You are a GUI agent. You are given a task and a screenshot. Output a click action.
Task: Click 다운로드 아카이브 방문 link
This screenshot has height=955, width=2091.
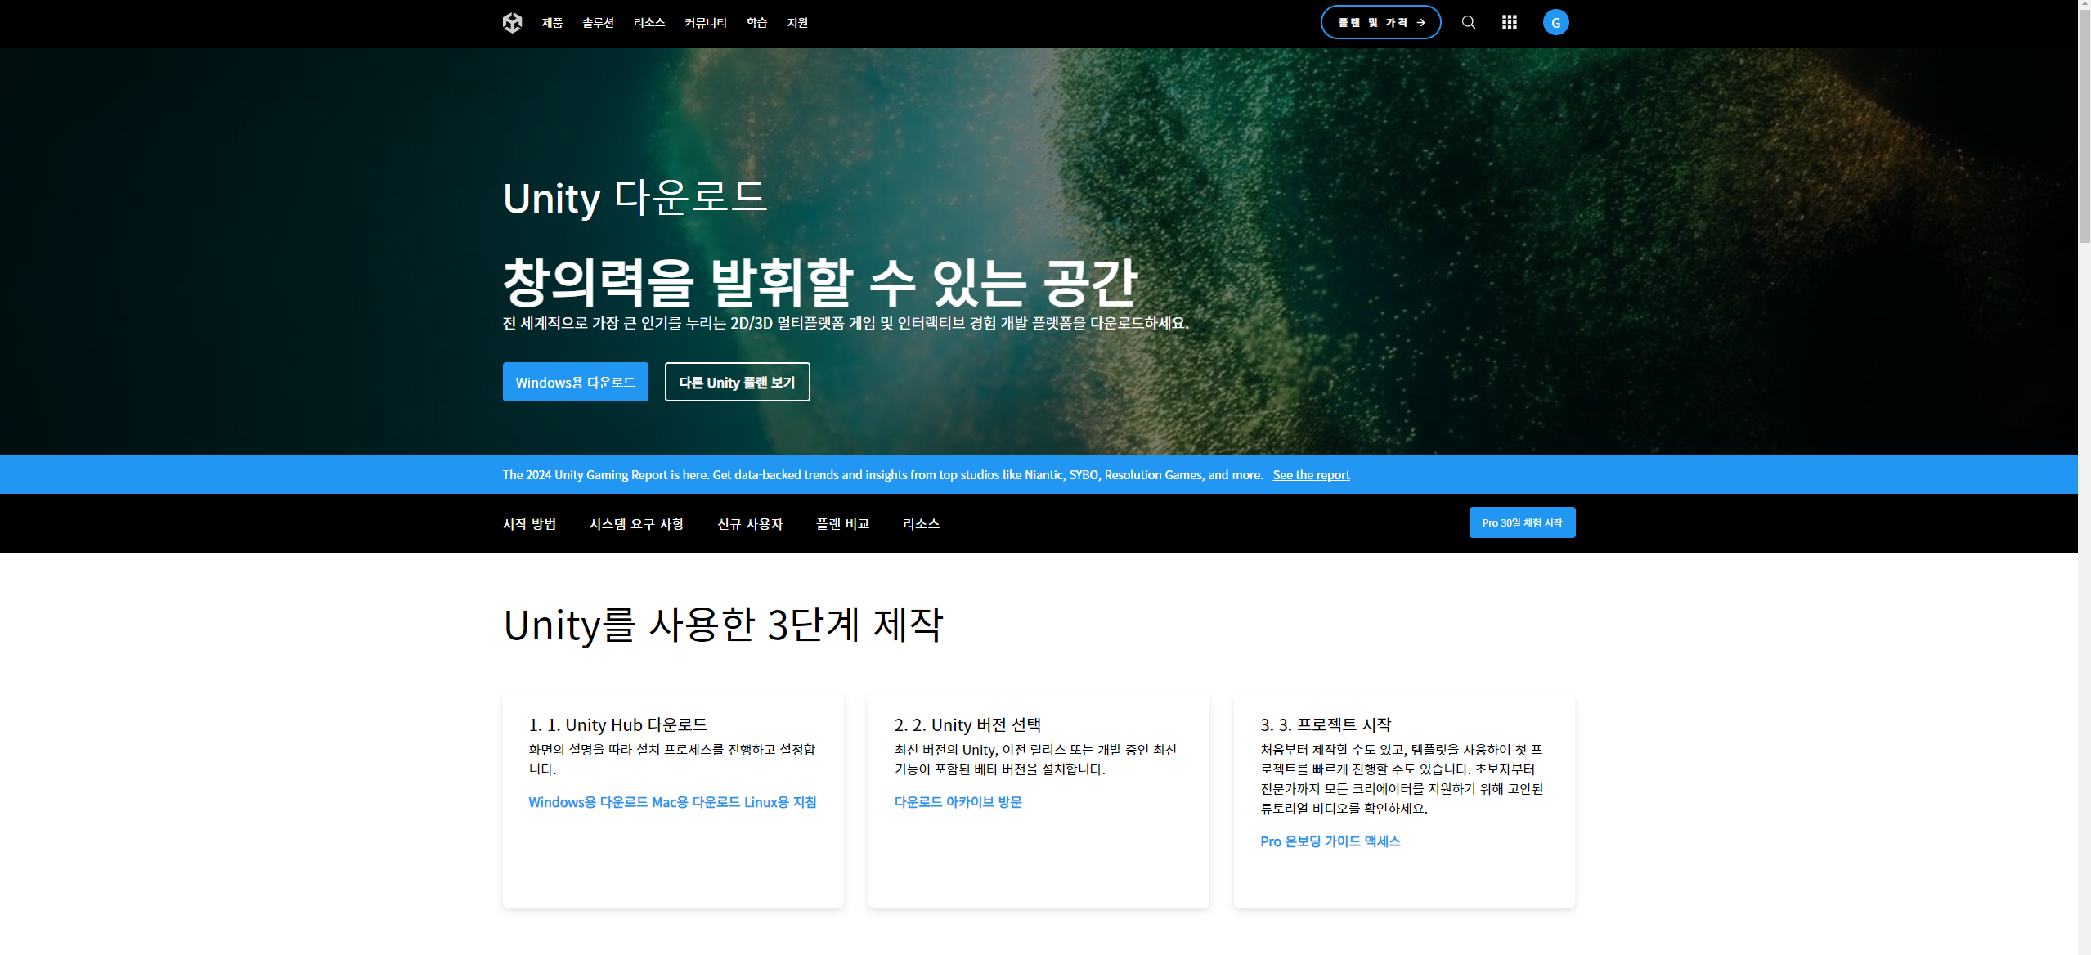[x=957, y=801]
